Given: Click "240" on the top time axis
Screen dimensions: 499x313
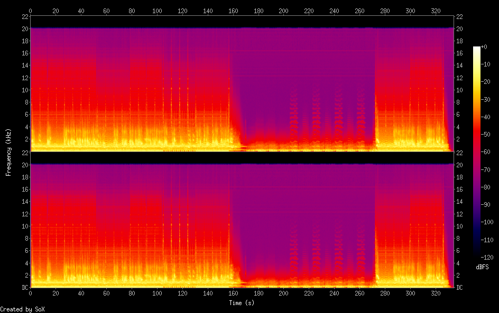Looking at the screenshot, I should (x=334, y=11).
